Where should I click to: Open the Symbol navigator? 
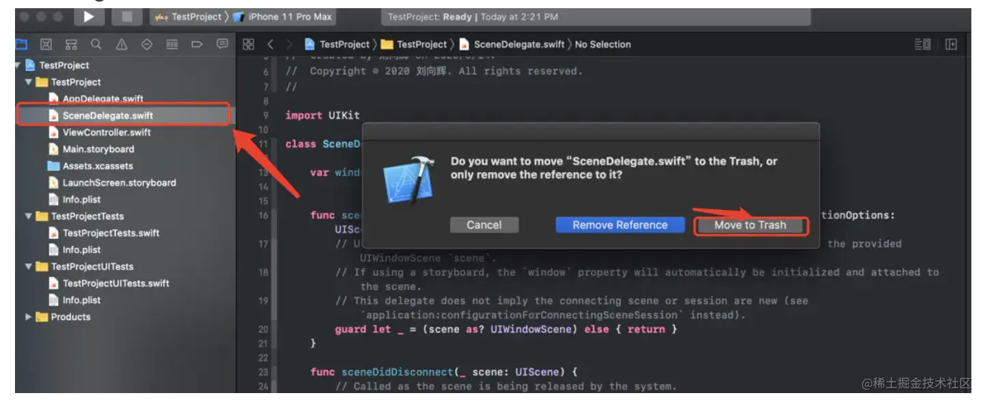click(71, 44)
